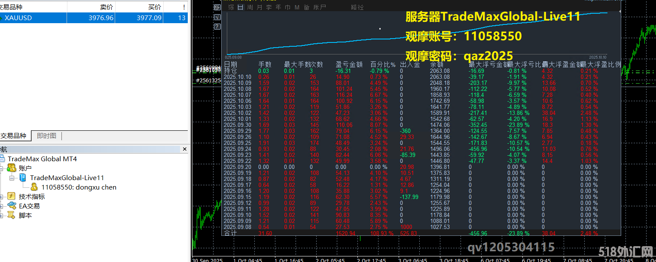Toggle the 年 yearly period button
This screenshot has width=656, height=262.
click(x=278, y=7)
